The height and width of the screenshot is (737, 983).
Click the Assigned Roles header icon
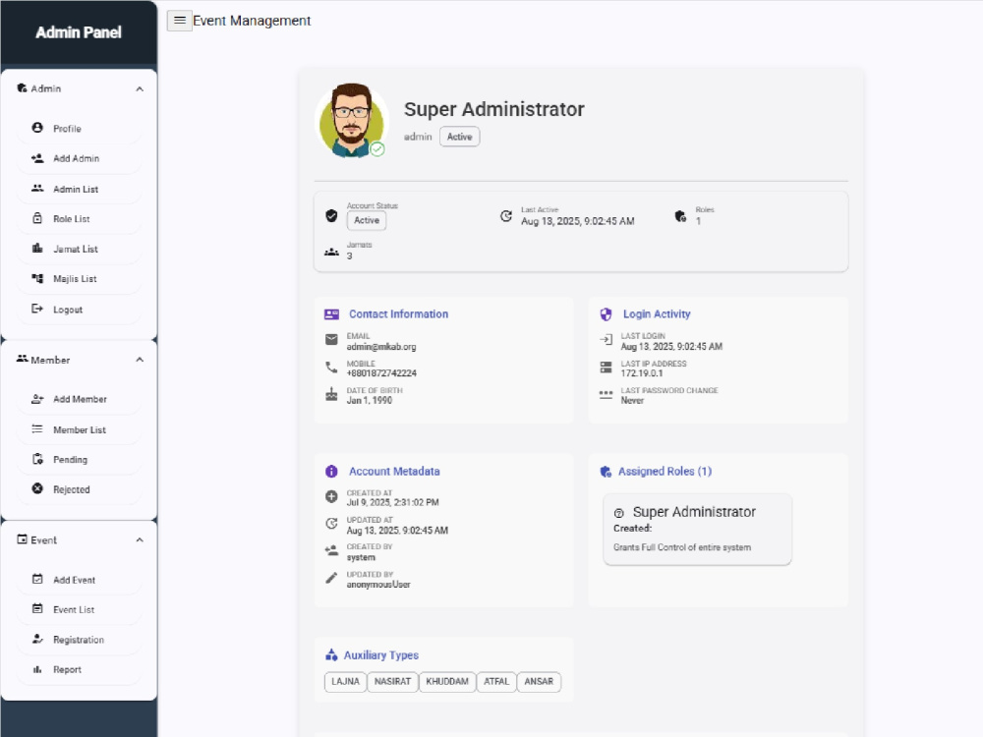606,472
